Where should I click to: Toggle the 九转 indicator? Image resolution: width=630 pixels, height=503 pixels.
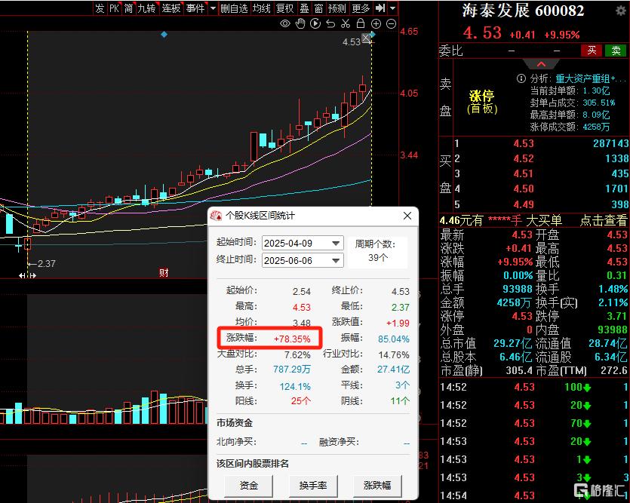click(x=147, y=8)
